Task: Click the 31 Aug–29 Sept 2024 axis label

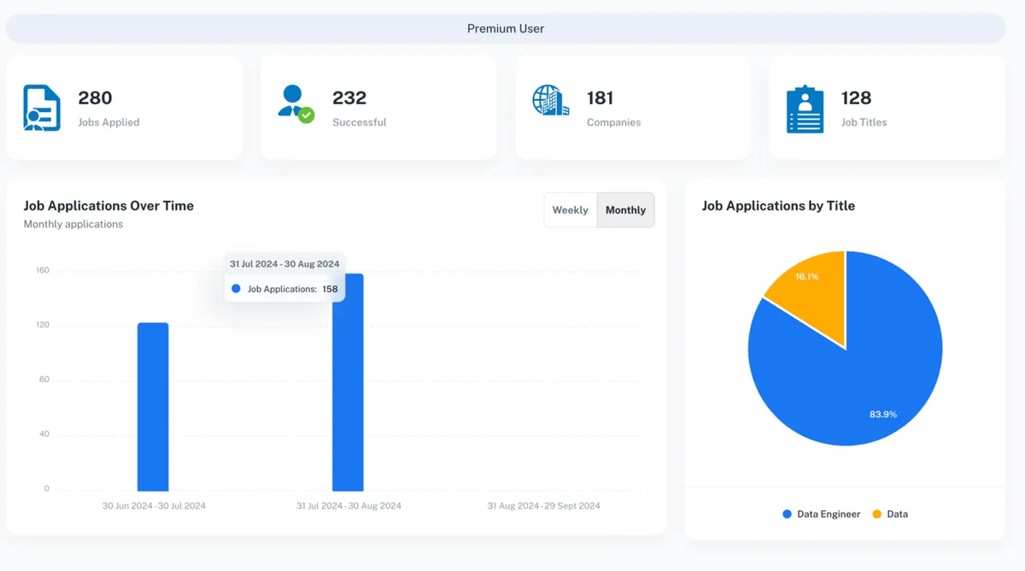Action: [x=543, y=506]
